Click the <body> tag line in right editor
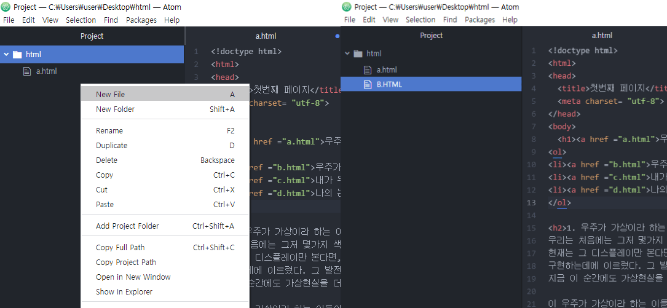The width and height of the screenshot is (667, 308). click(x=562, y=127)
